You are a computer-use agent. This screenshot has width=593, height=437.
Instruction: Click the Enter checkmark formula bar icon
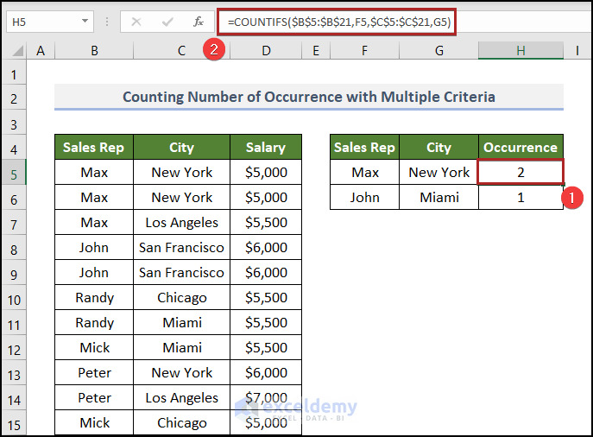coord(167,22)
